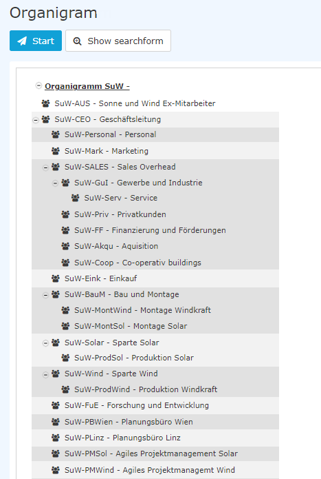This screenshot has height=479, width=321.
Task: Collapse the SuW-SALES Sales Overhead branch
Action: (45, 167)
